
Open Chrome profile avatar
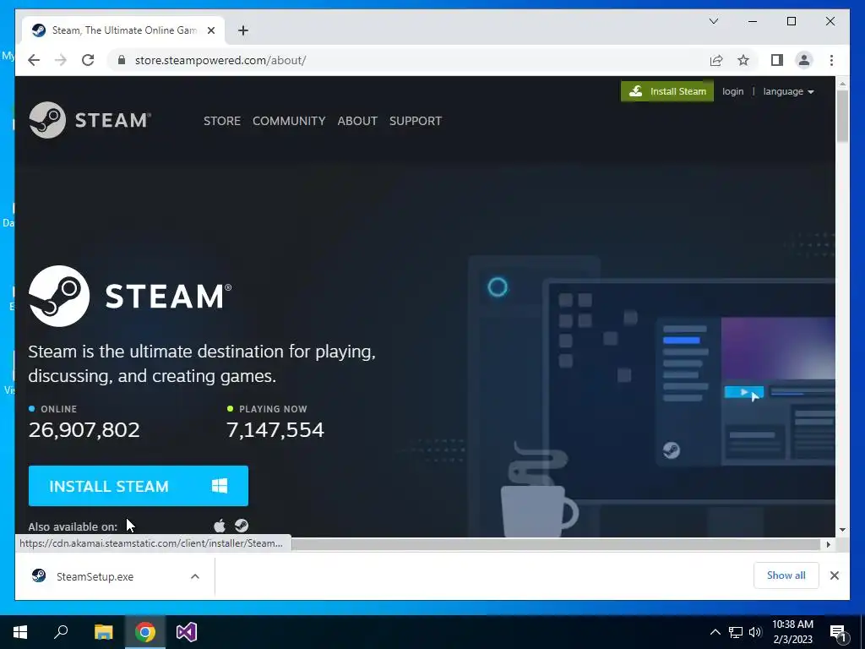(x=804, y=60)
